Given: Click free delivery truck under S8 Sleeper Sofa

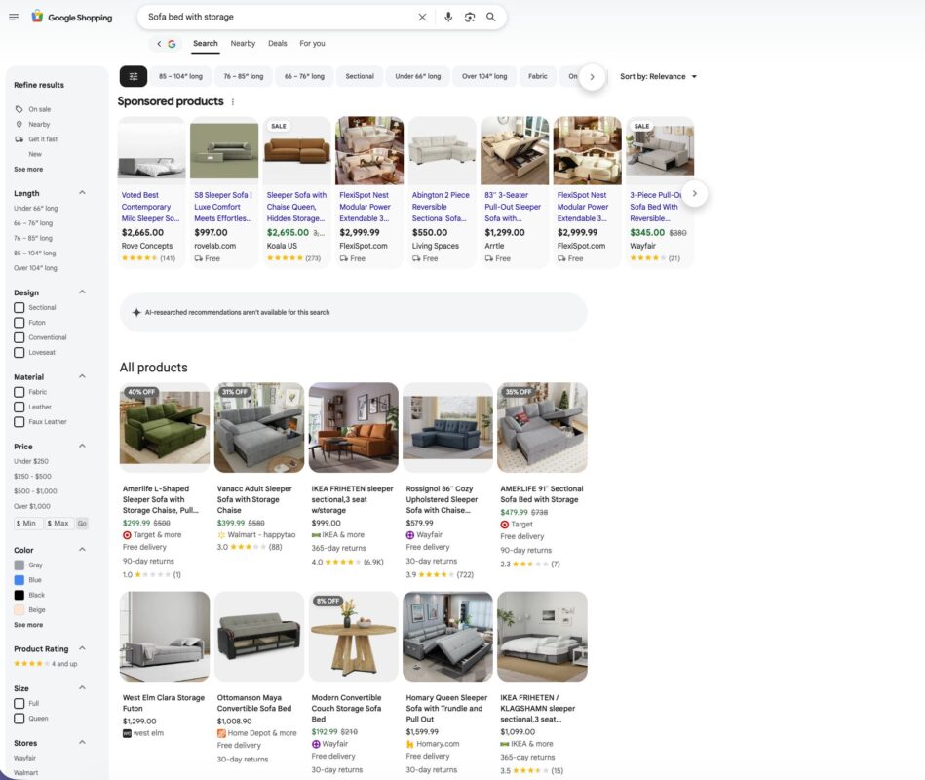Looking at the screenshot, I should click(198, 259).
